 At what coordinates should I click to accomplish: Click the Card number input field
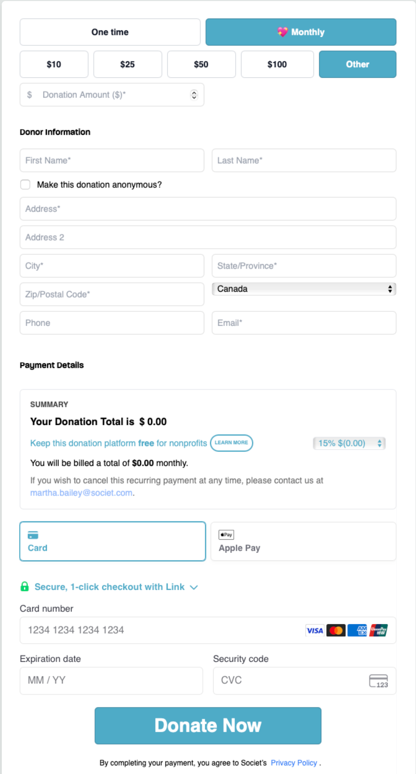(x=162, y=630)
